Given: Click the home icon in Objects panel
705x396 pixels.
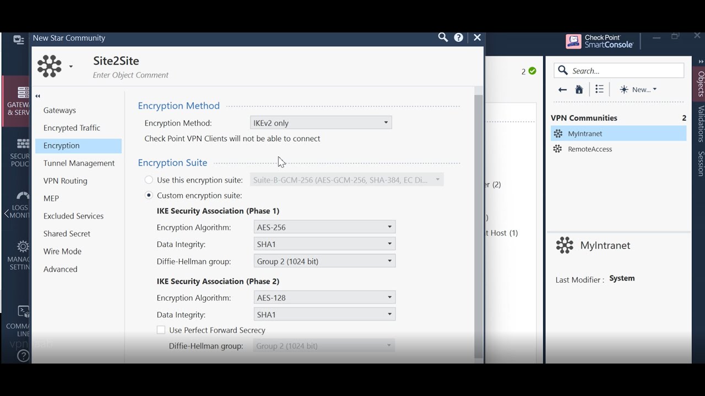Looking at the screenshot, I should tap(579, 90).
